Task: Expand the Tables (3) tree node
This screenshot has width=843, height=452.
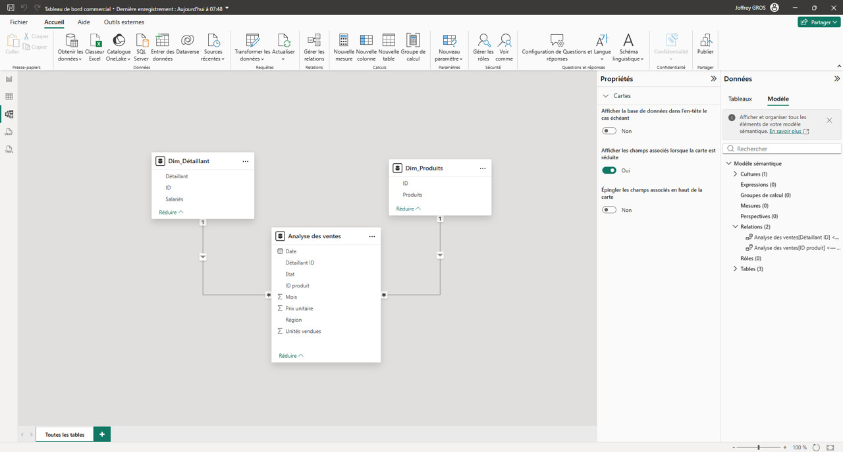Action: point(736,269)
